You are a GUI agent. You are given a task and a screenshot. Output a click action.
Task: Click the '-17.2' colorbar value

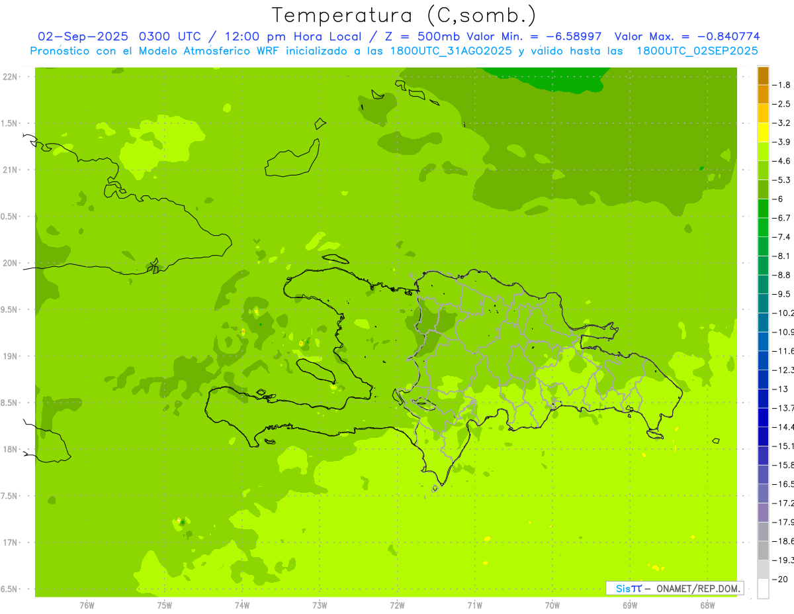click(x=782, y=503)
